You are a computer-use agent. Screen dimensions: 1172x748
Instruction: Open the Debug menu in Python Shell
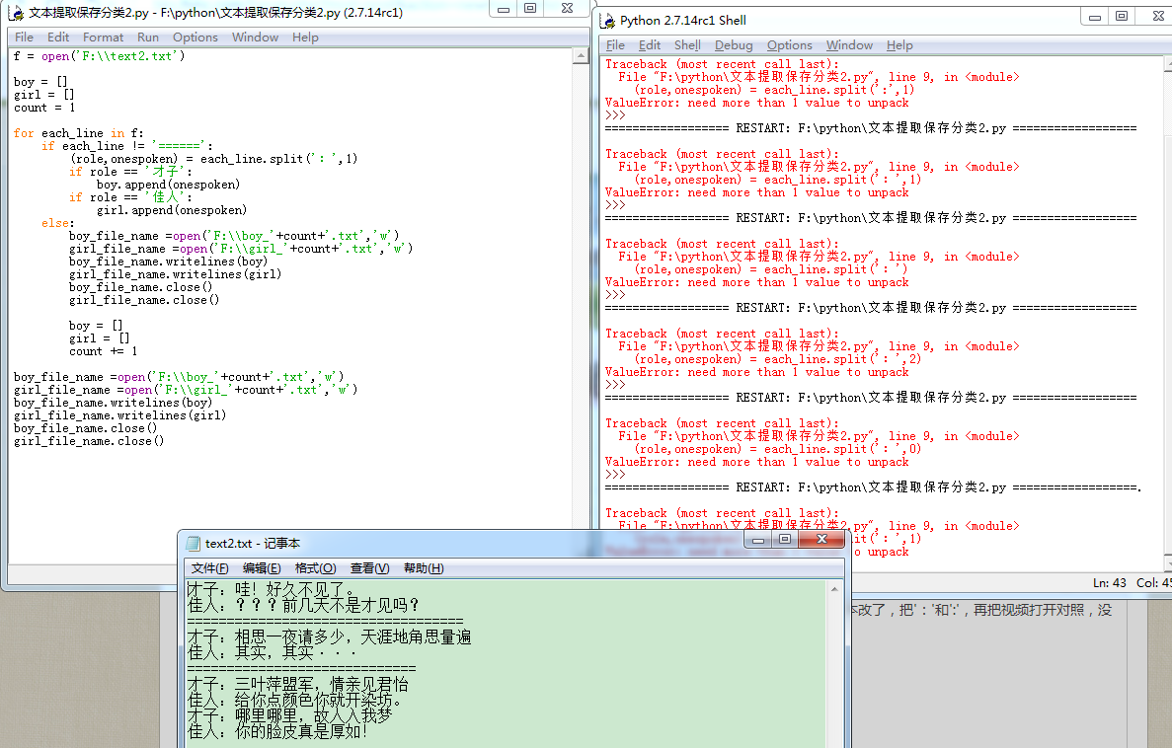coord(734,45)
